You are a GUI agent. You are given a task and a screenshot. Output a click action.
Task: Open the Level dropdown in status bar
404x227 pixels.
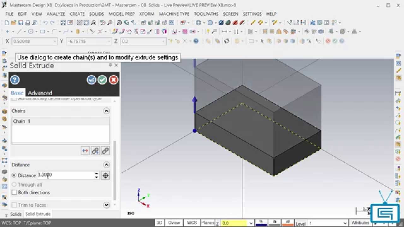[345, 223]
